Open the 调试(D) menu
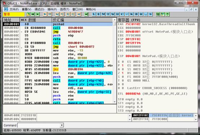The image size is (200, 135). pyautogui.click(x=39, y=9)
